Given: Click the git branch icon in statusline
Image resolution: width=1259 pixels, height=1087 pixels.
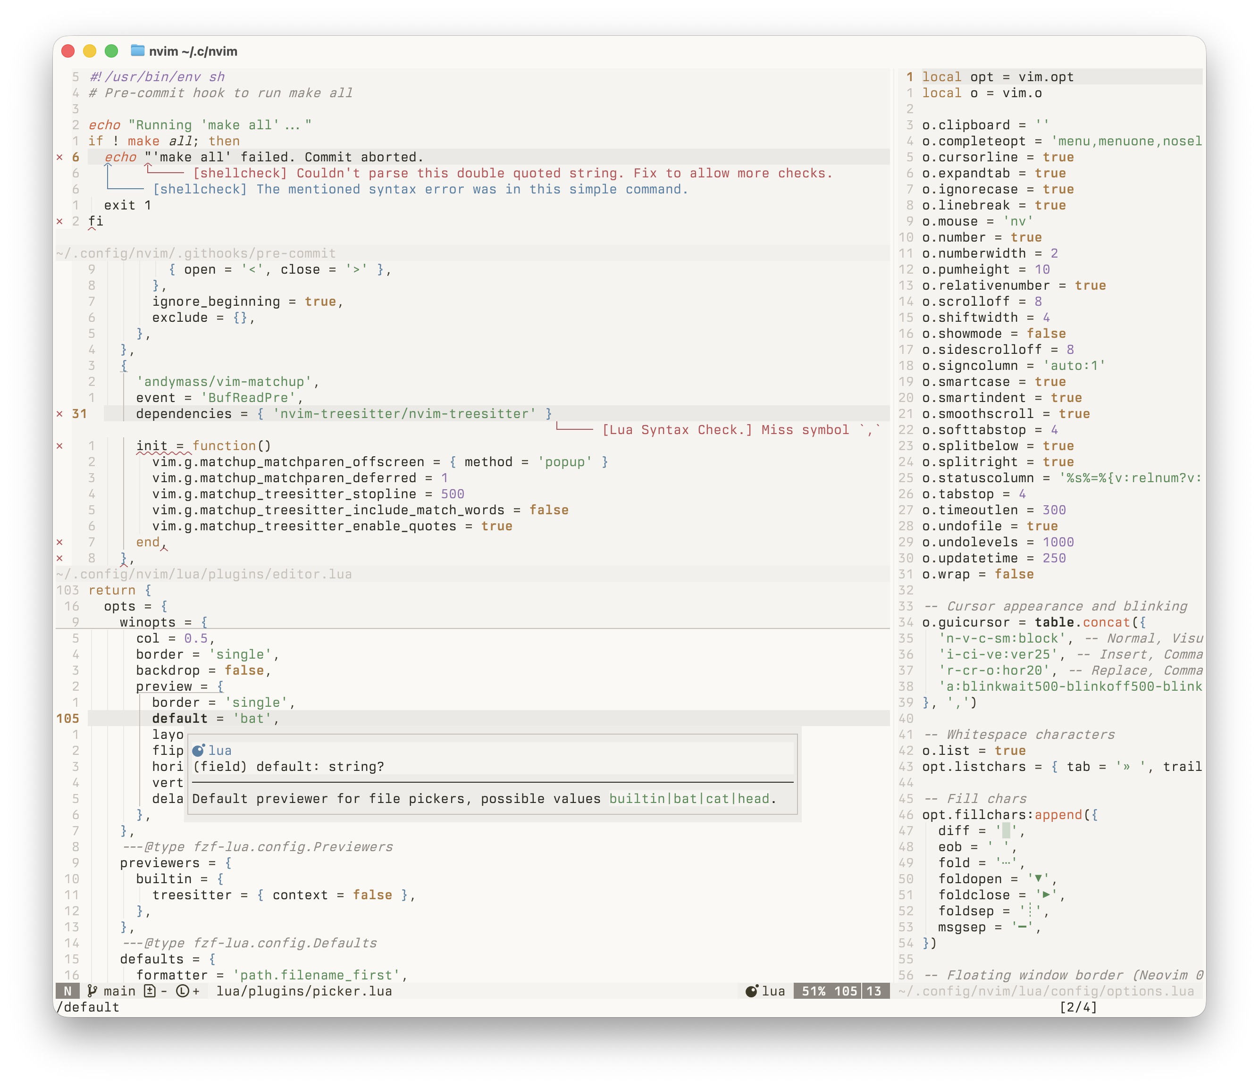Looking at the screenshot, I should click(92, 991).
